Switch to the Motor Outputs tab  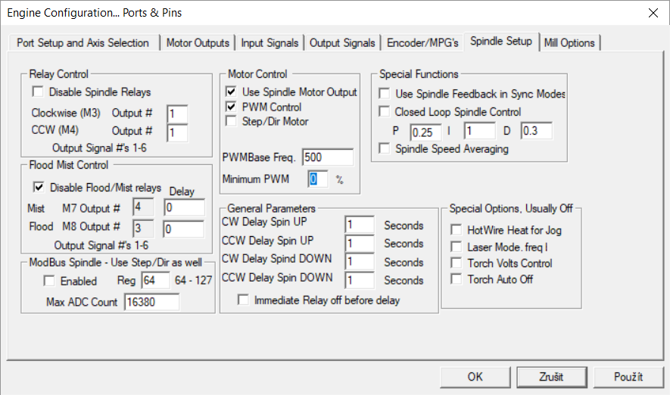tap(198, 43)
